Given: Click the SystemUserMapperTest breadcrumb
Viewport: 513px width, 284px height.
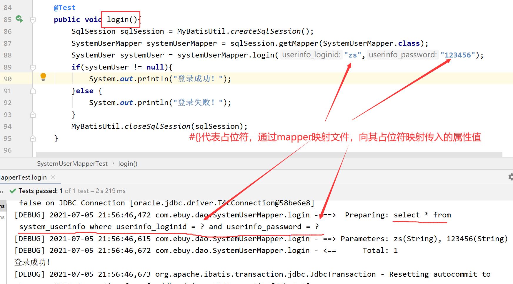Looking at the screenshot, I should [x=72, y=164].
